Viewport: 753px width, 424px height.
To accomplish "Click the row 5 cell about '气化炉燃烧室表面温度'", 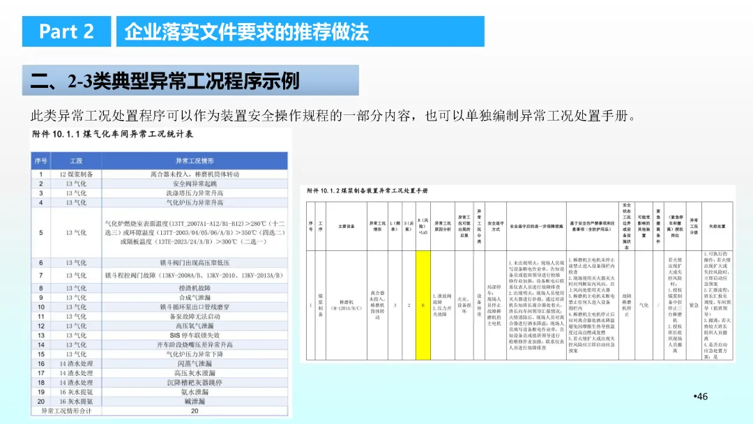I will pyautogui.click(x=195, y=232).
